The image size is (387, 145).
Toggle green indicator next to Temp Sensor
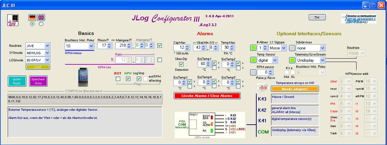[253, 60]
